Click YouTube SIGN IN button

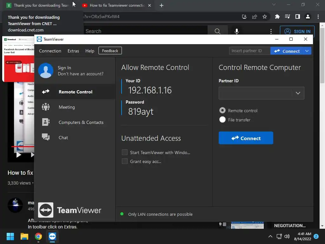tap(297, 31)
